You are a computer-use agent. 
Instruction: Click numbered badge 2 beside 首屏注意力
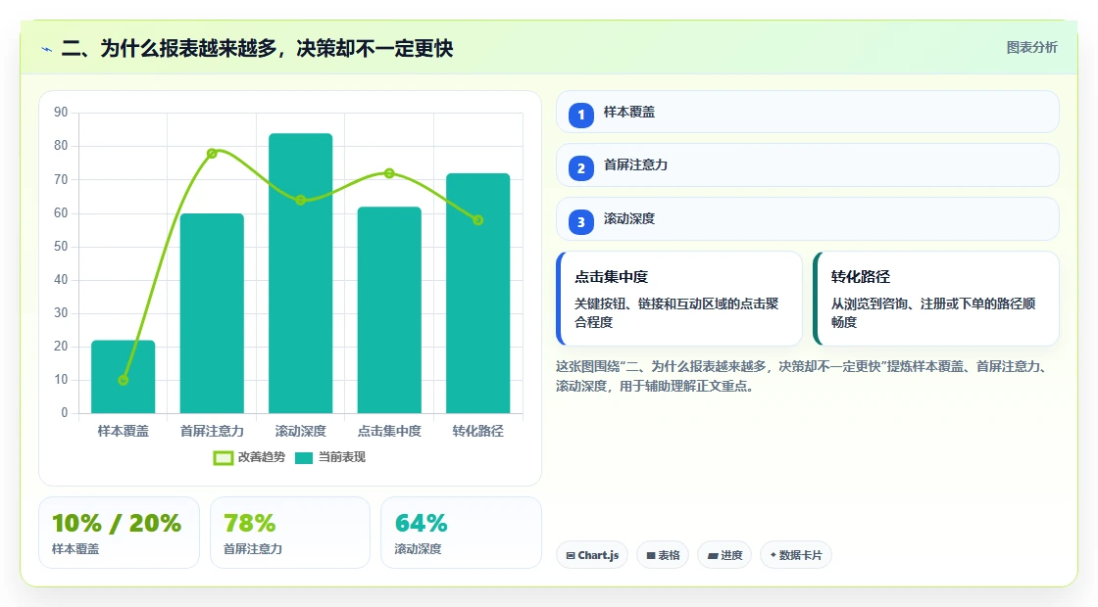[580, 168]
